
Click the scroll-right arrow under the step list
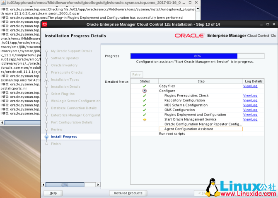click(x=98, y=185)
